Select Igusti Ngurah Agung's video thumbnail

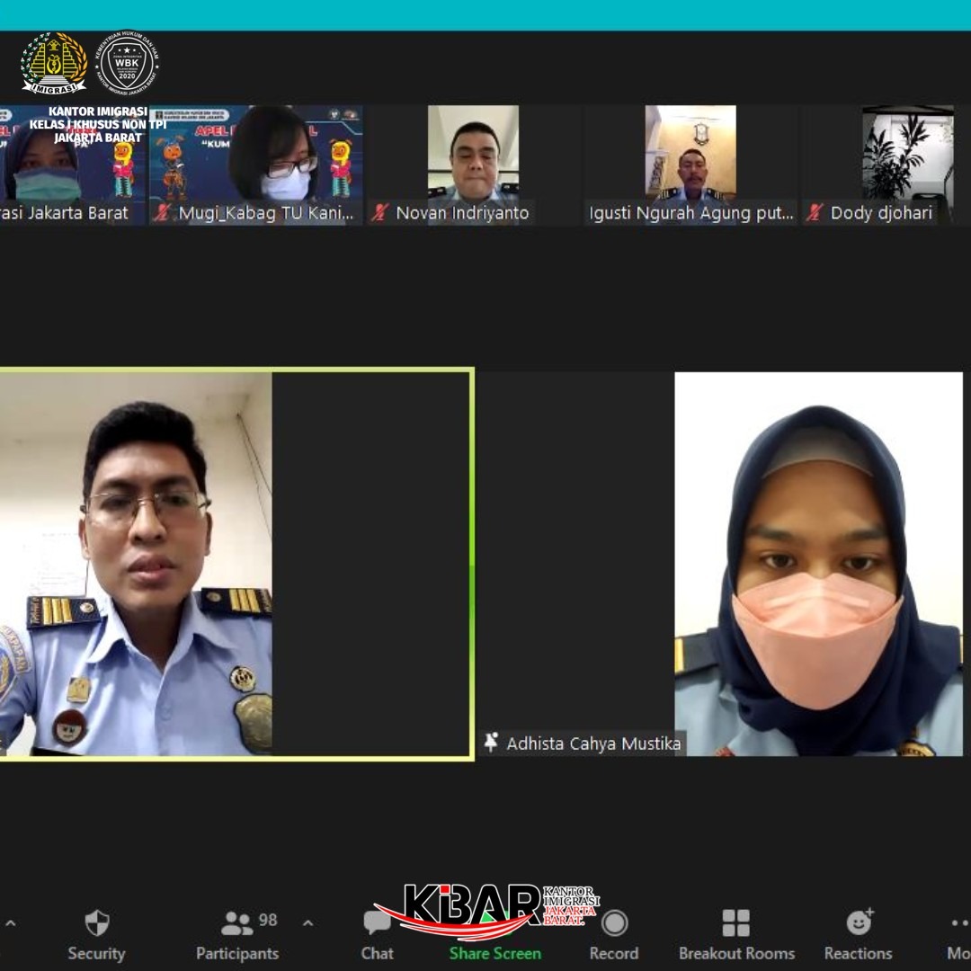coord(690,165)
